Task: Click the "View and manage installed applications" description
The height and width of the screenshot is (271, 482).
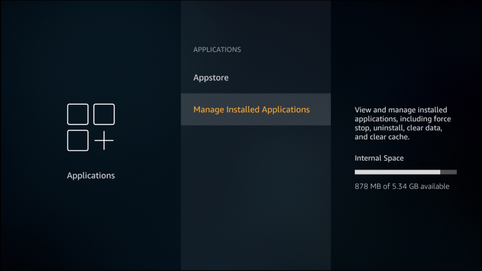Action: (x=403, y=123)
